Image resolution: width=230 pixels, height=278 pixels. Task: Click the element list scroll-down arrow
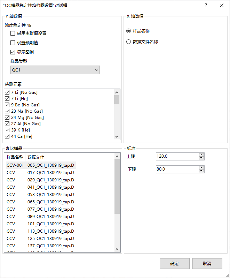(117, 136)
